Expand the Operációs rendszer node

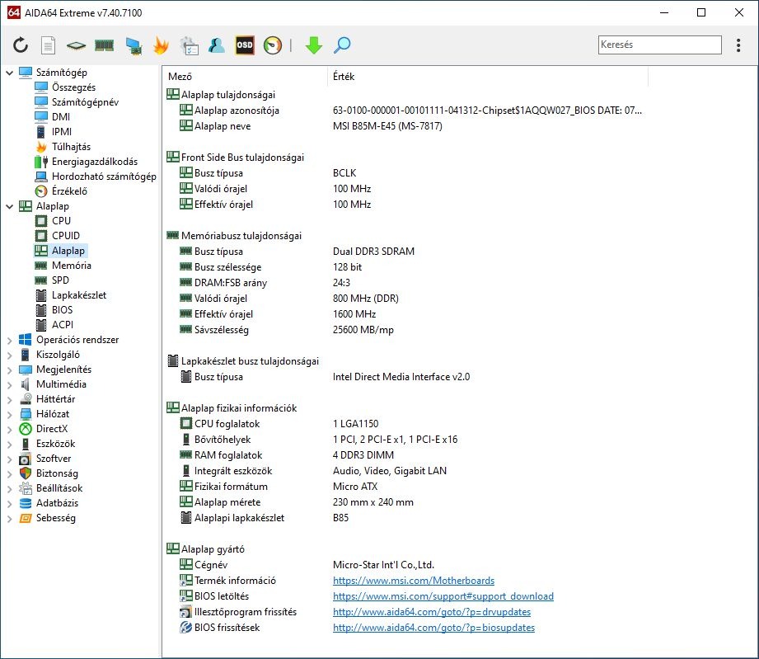coord(9,340)
